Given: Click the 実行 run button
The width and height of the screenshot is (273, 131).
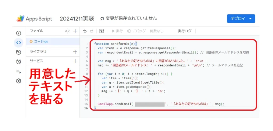Looking at the screenshot, I should (117, 31).
